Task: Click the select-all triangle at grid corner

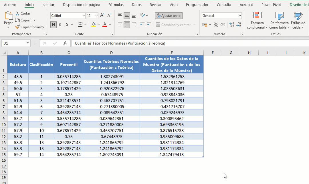Action: click(4, 53)
